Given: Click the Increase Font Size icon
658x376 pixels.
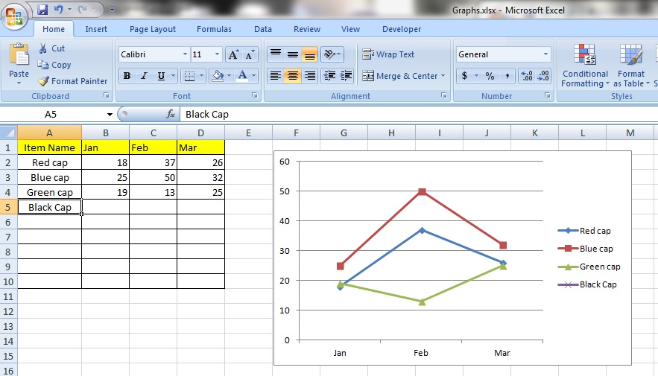Looking at the screenshot, I should click(234, 55).
